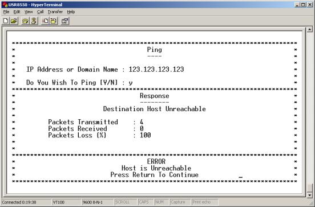Close the HyperTerminal window
The image size is (315, 207).
point(309,5)
